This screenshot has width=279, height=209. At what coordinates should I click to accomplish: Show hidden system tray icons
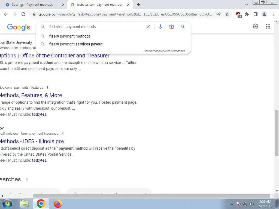[x=232, y=204]
